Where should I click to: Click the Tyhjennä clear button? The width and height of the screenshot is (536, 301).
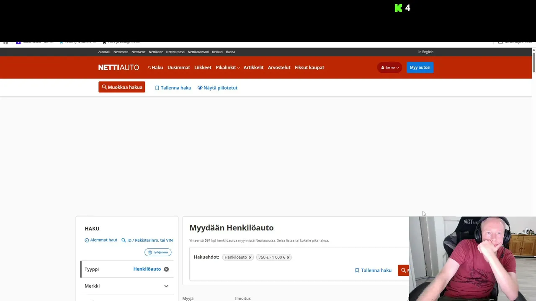pos(158,252)
